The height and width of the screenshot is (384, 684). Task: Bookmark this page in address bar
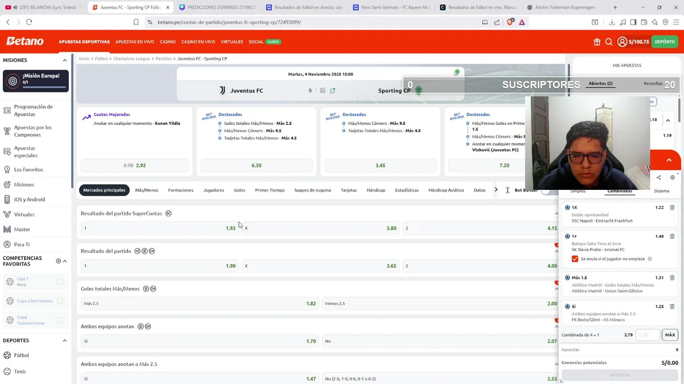pos(136,22)
